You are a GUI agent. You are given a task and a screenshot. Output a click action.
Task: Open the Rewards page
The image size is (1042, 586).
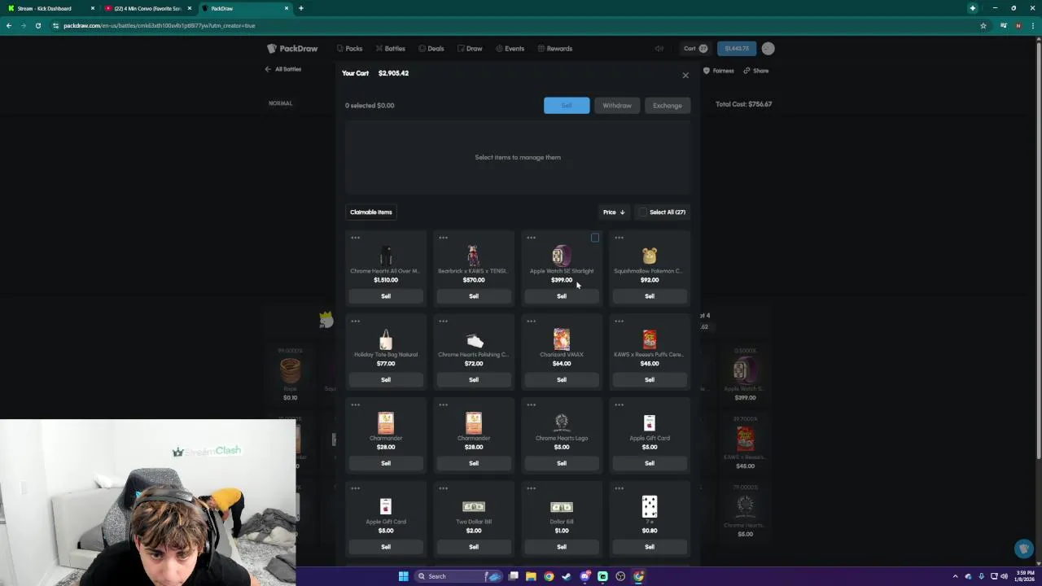(555, 49)
